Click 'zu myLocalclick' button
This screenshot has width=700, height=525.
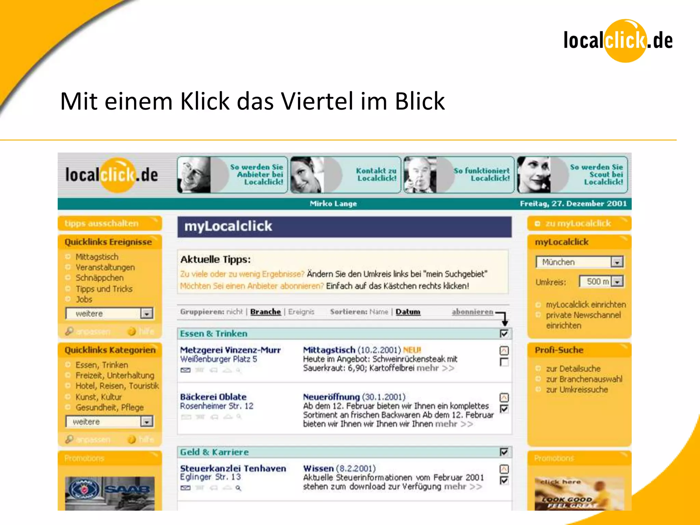pos(579,224)
